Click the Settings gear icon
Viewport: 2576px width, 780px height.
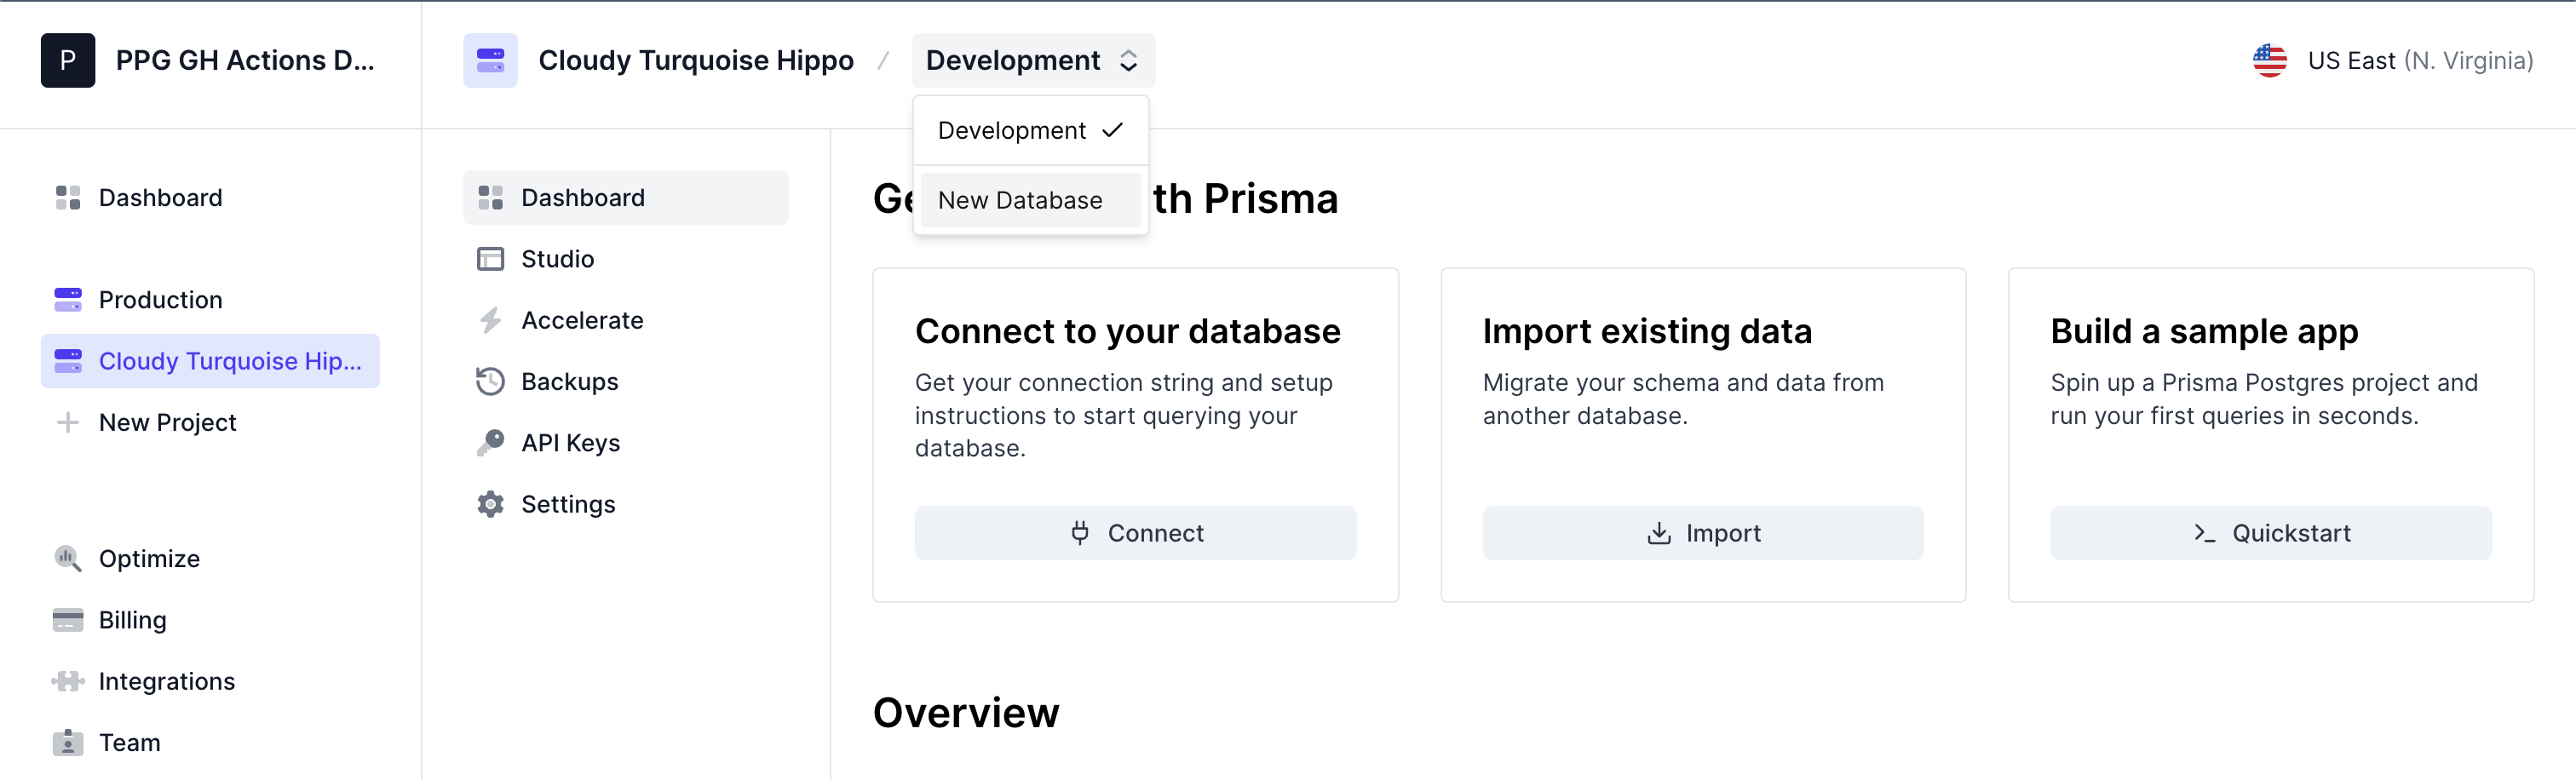(490, 505)
